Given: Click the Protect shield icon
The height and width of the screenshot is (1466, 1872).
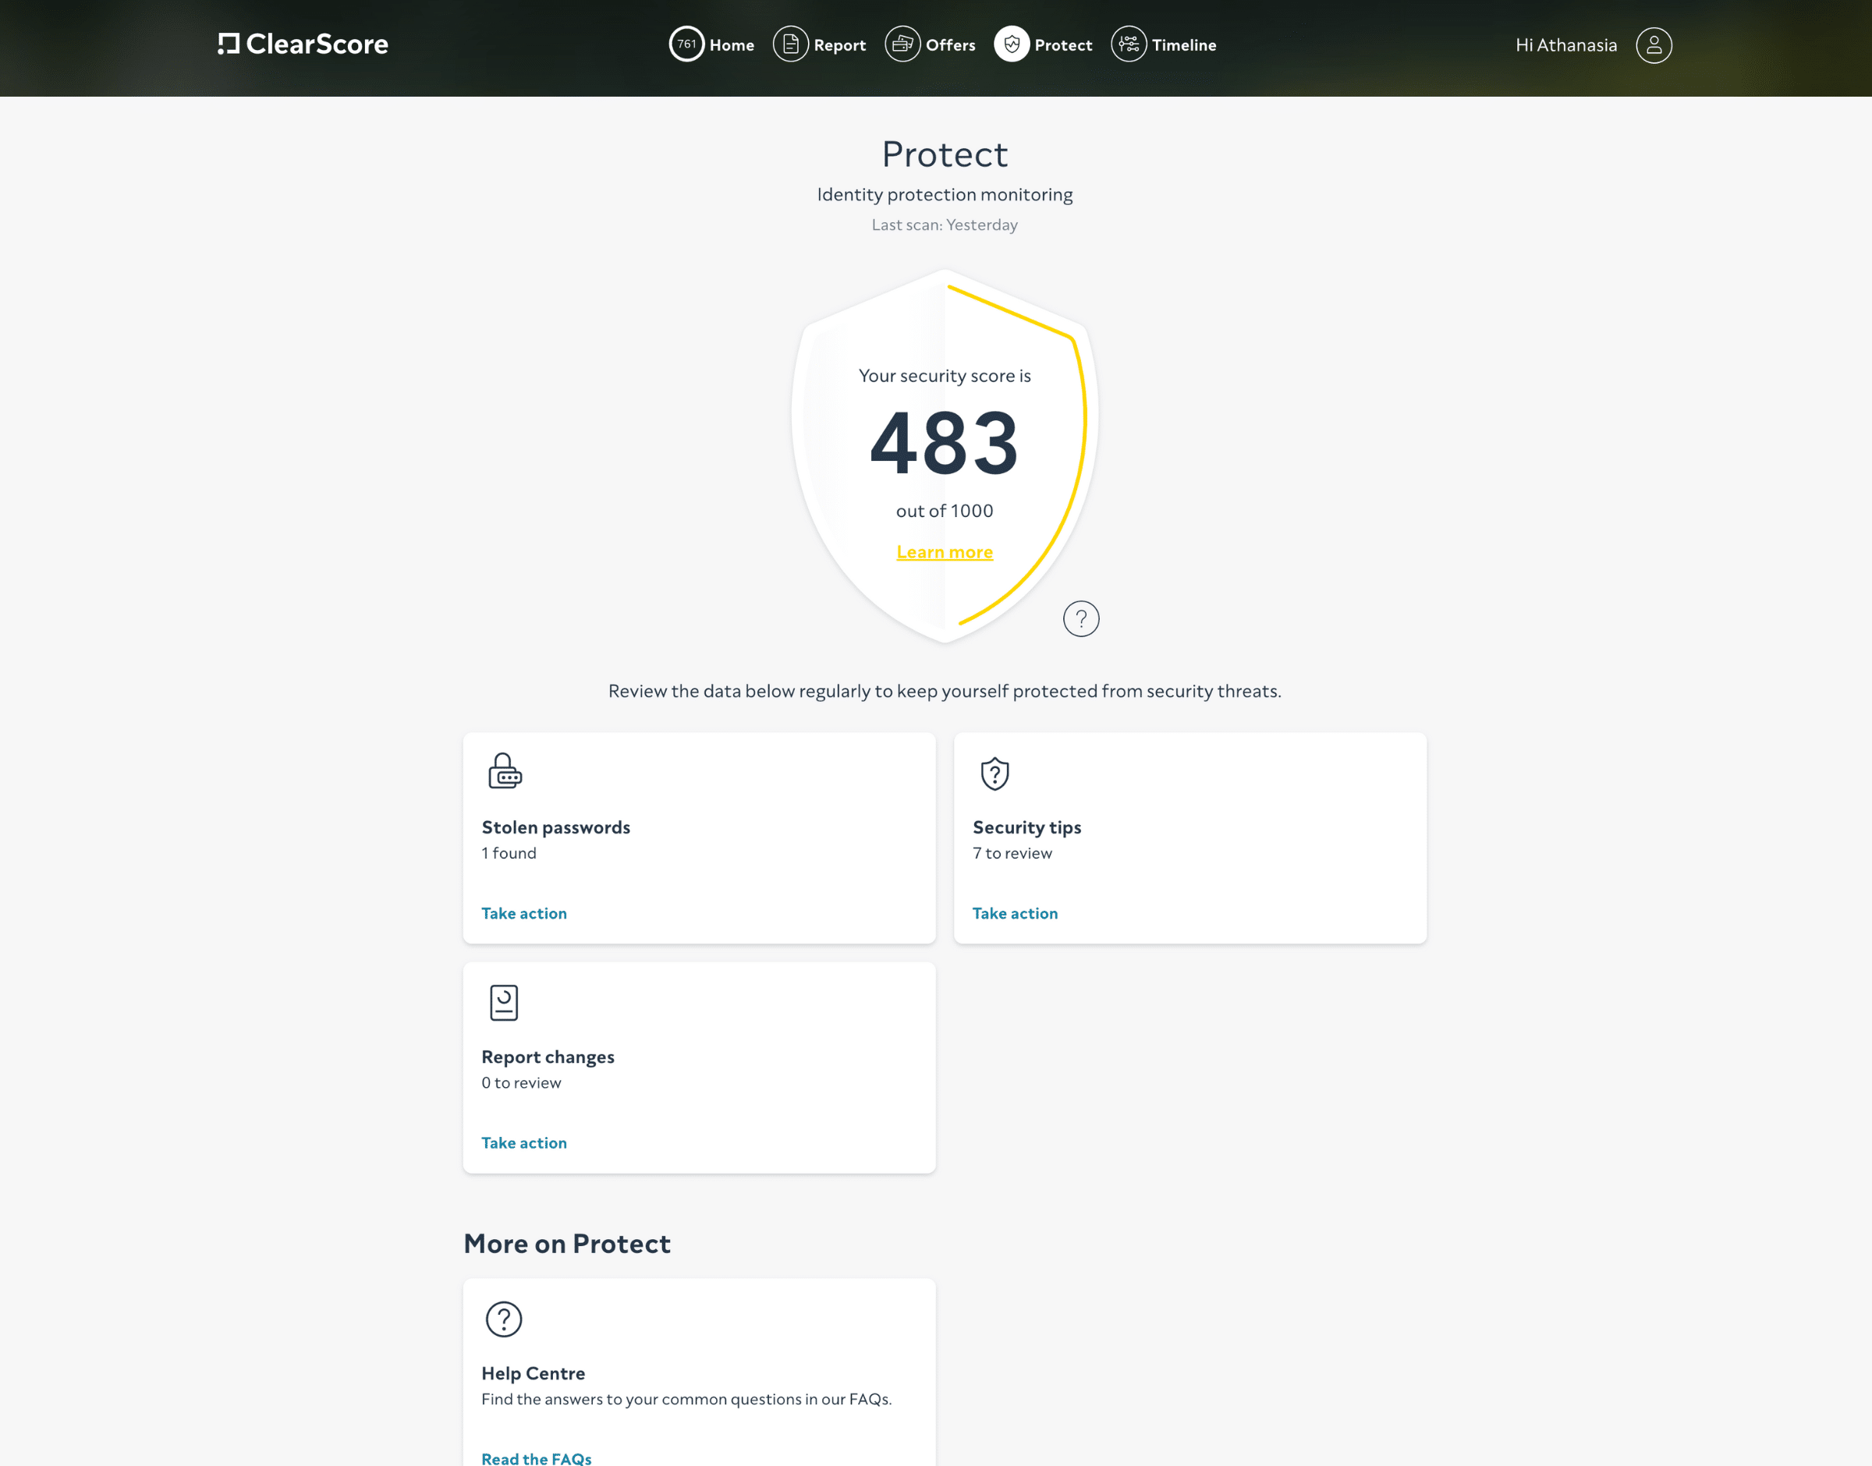Looking at the screenshot, I should pyautogui.click(x=1012, y=44).
